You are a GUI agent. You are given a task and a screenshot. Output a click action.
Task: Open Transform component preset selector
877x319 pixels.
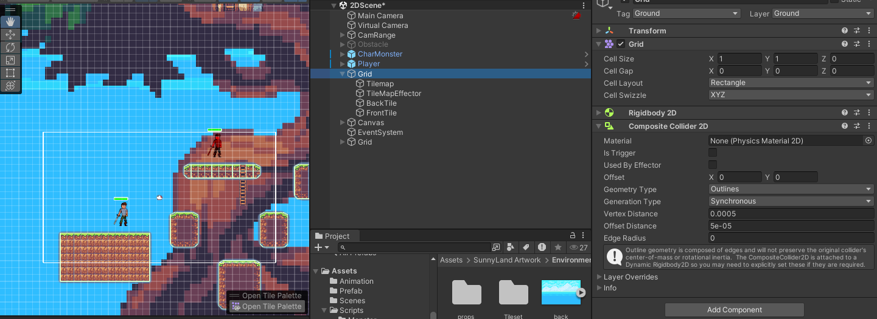click(x=856, y=30)
